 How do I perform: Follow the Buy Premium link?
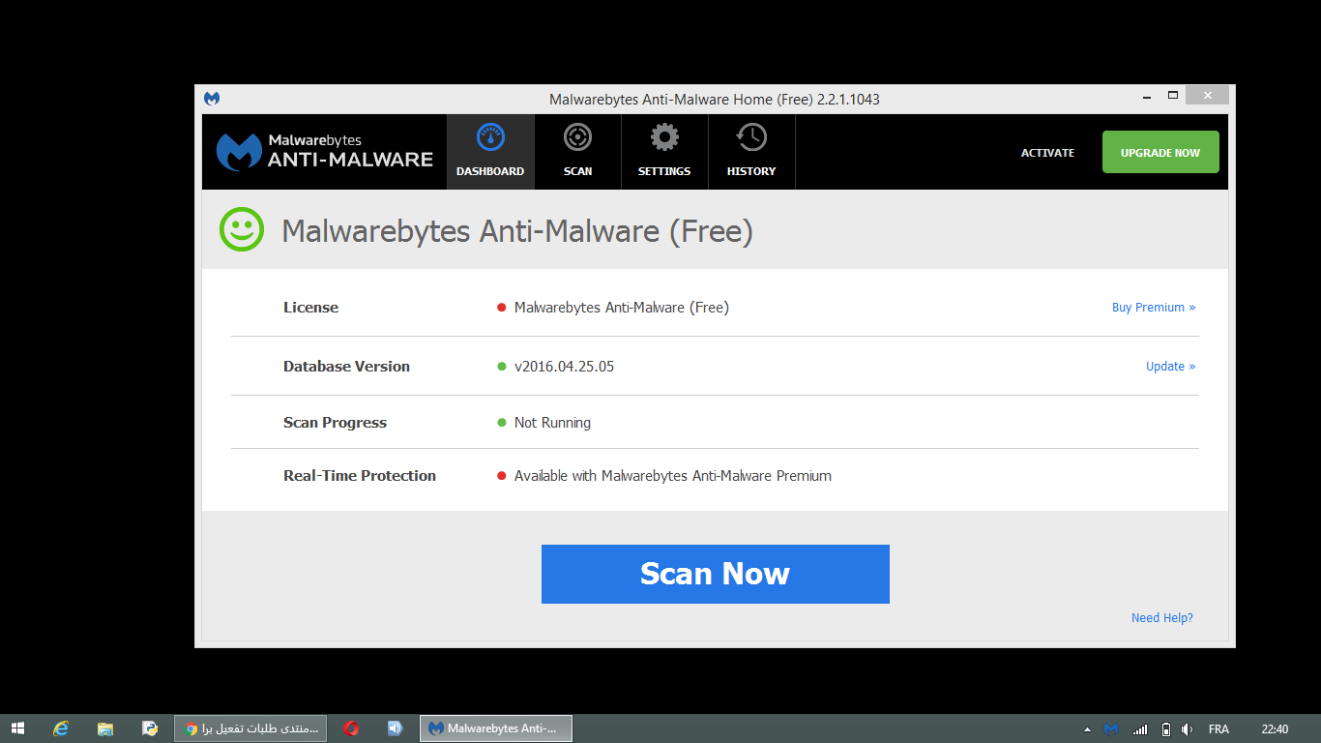point(1154,308)
